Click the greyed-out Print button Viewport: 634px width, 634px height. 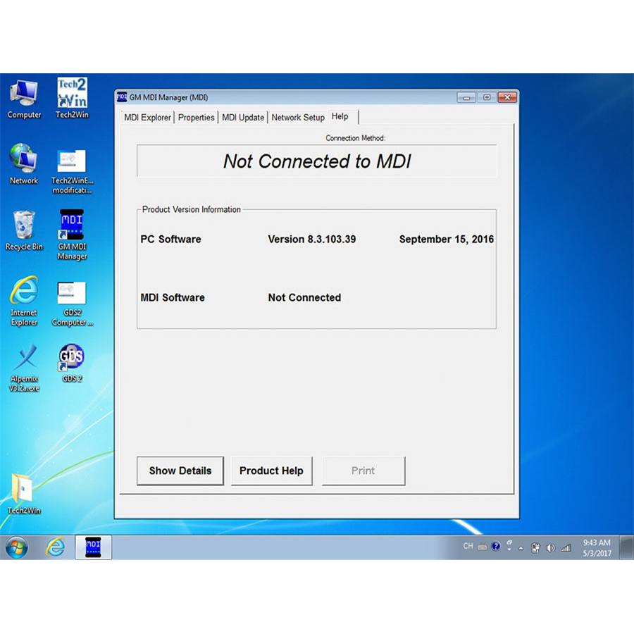(x=363, y=471)
